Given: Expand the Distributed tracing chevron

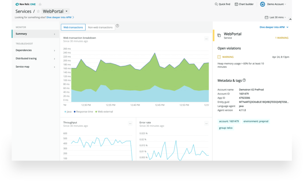Looking at the screenshot, I should tap(55, 59).
